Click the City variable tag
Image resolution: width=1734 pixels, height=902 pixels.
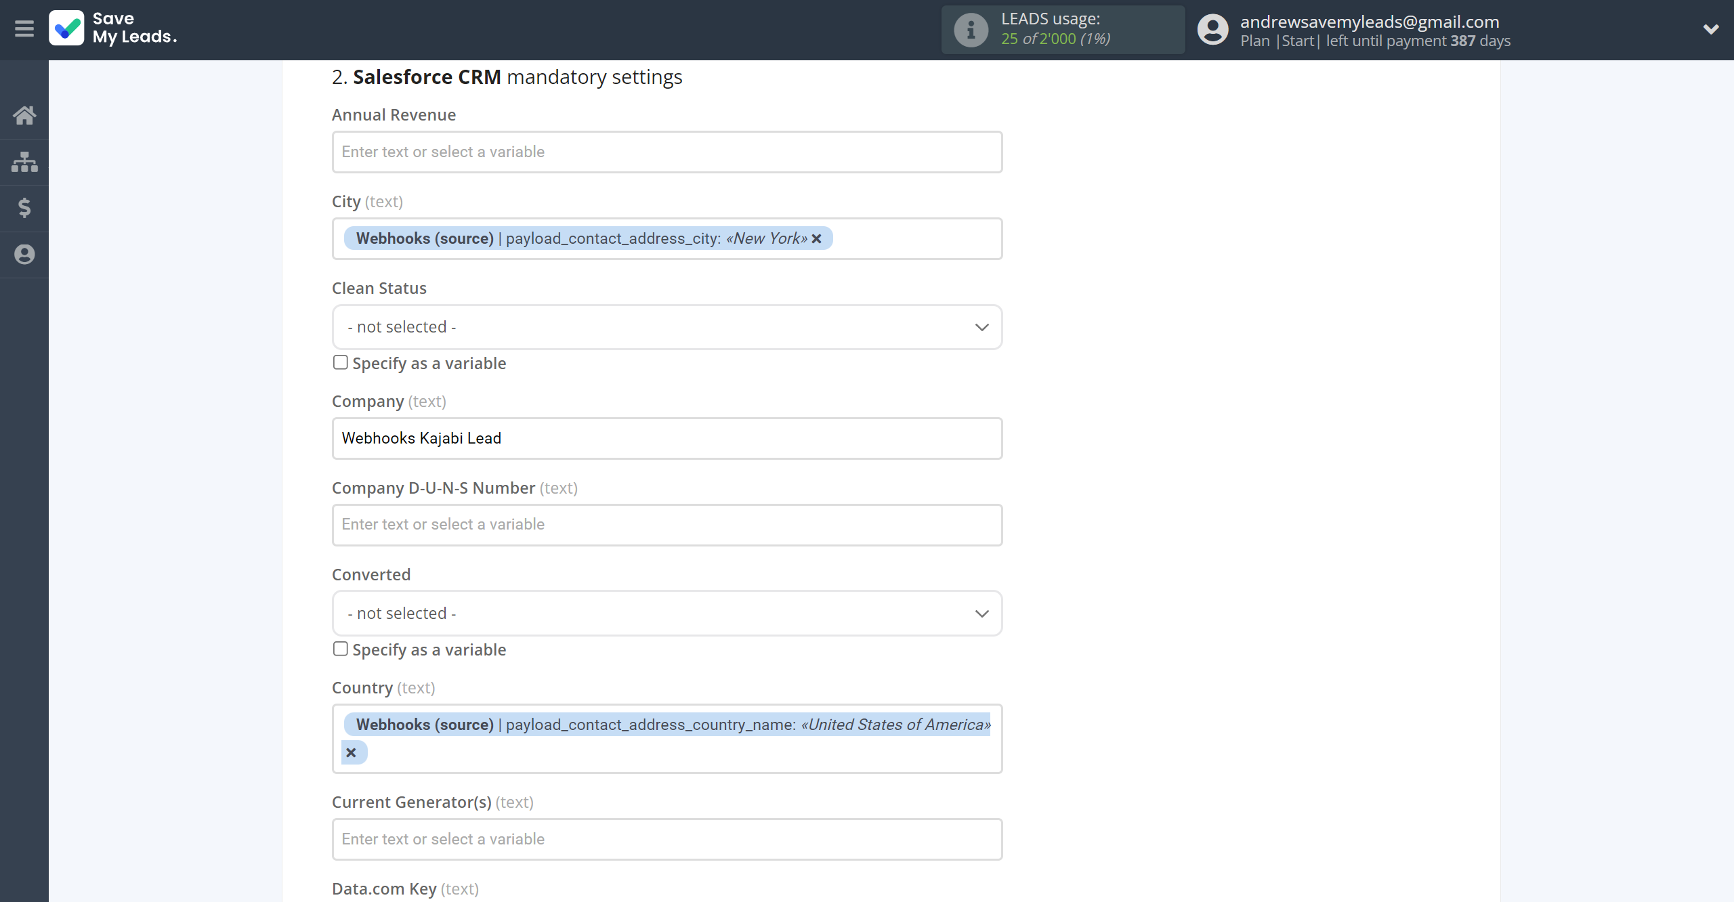click(x=588, y=238)
